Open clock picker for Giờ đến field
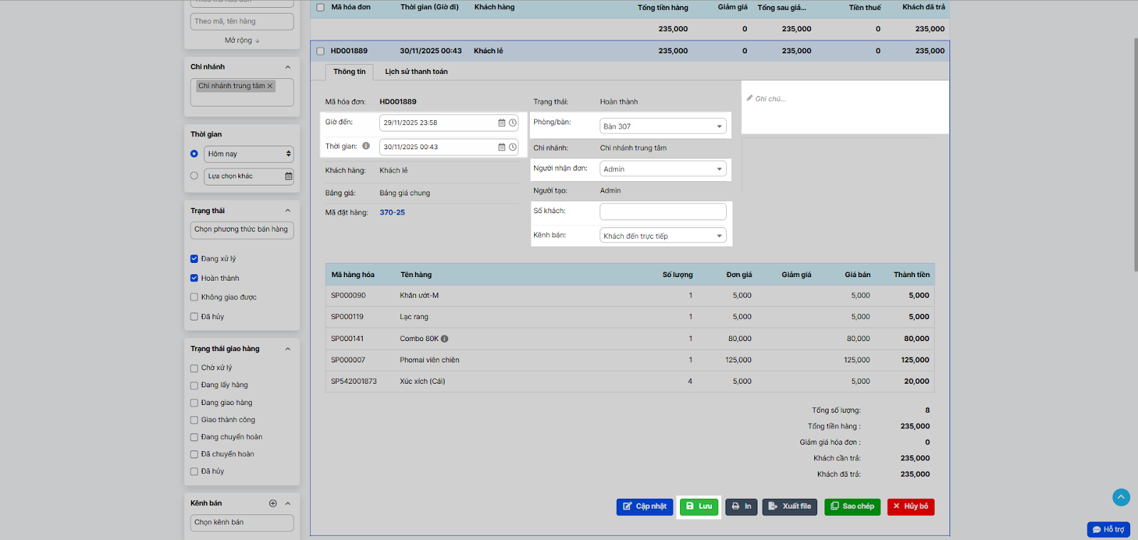 pyautogui.click(x=512, y=123)
